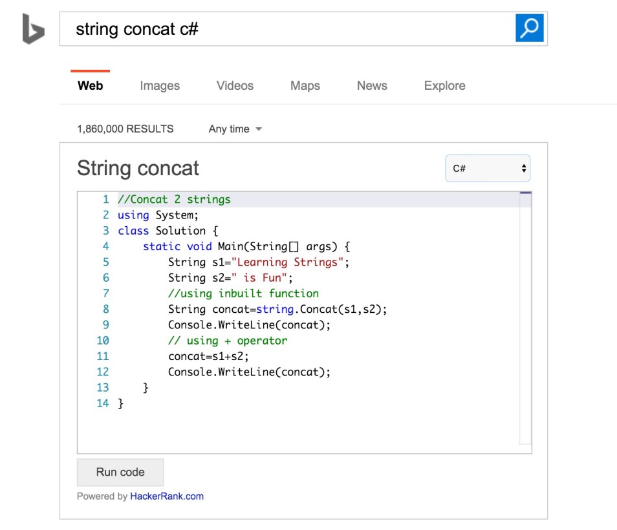Click the Run code button
The height and width of the screenshot is (530, 617).
click(x=120, y=472)
